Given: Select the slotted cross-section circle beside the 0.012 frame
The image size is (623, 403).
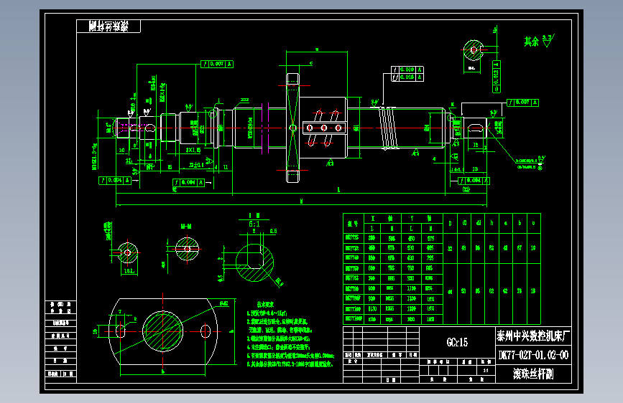Looking at the screenshot, I should [x=474, y=50].
